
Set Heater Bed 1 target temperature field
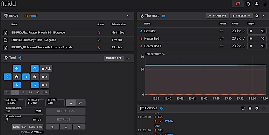(257, 46)
